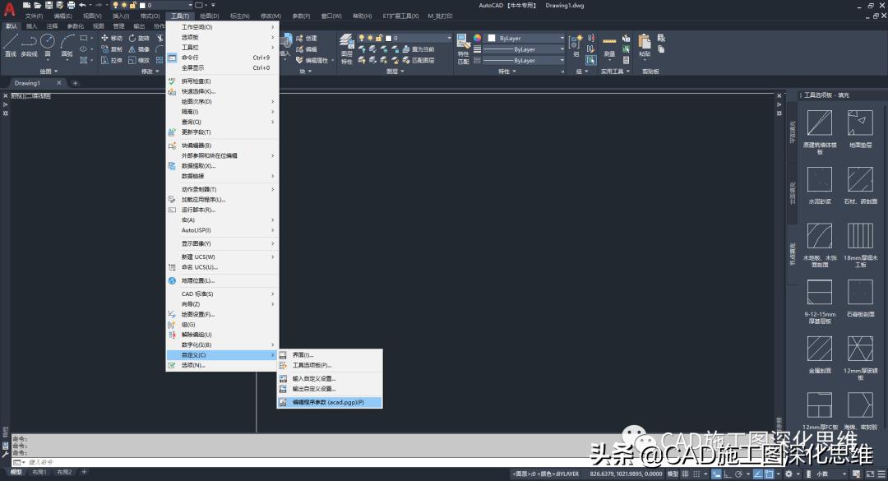Select the 地面垫层 hatch pattern thumbnail
Image resolution: width=888 pixels, height=481 pixels.
[x=860, y=123]
